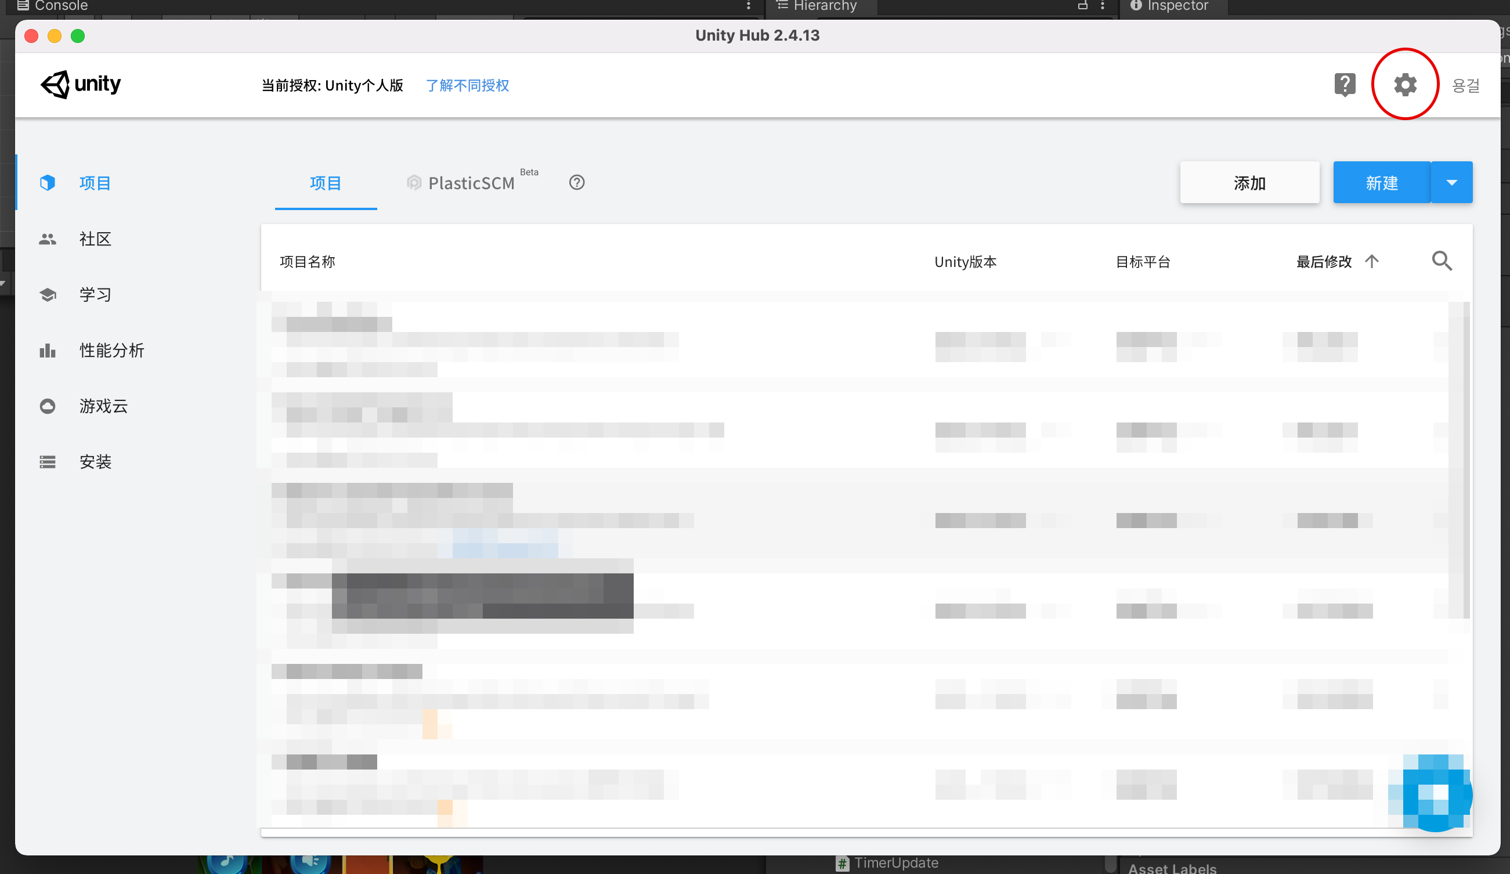
Task: Click the help question mark icon
Action: [1345, 85]
